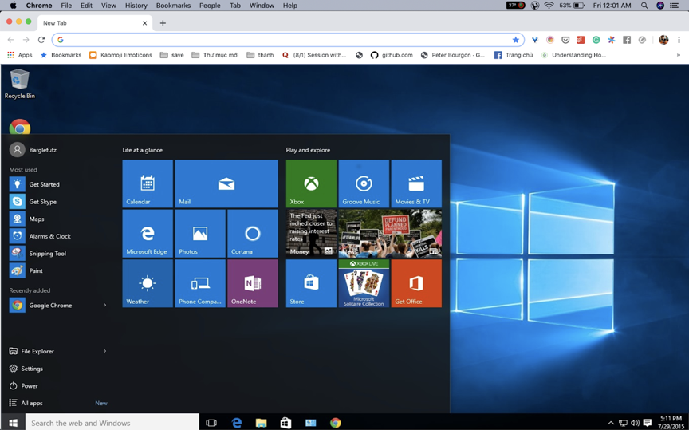Click the network icon in system tray
Viewport: 689px width, 430px height.
[623, 423]
